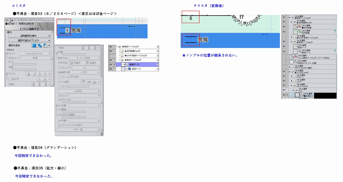Click the selected 完成ページ layer thumbnail
The image size is (343, 182).
[123, 65]
